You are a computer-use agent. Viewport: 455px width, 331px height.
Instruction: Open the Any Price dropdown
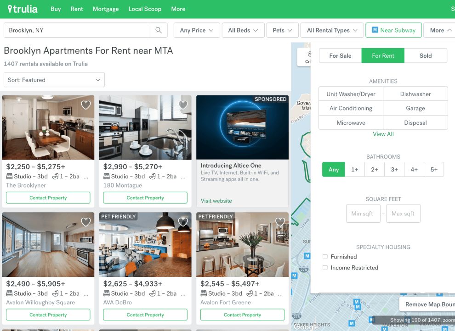197,30
